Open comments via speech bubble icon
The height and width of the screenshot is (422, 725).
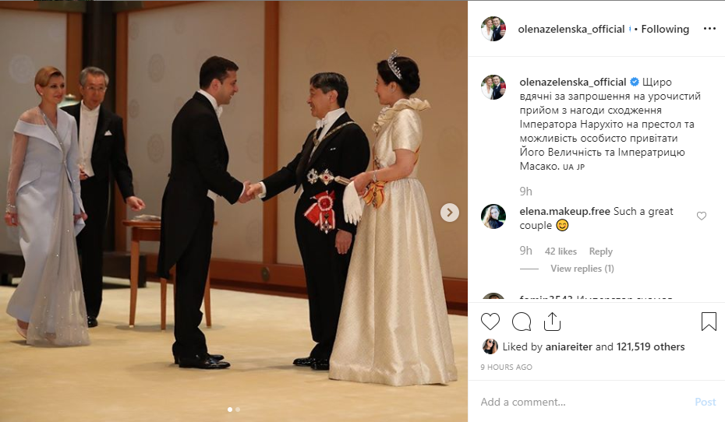click(x=521, y=322)
